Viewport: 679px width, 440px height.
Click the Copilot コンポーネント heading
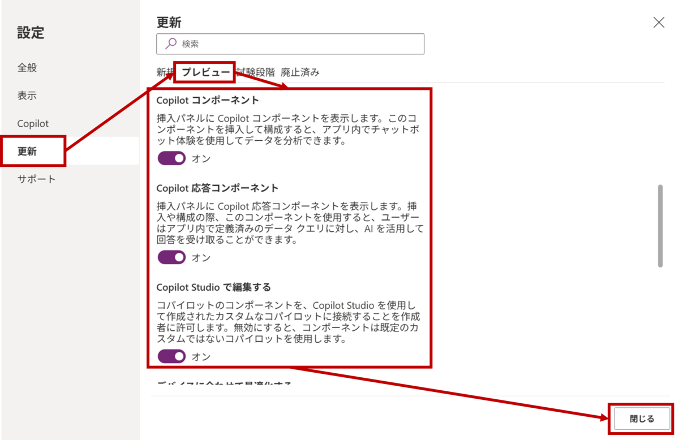(x=208, y=101)
